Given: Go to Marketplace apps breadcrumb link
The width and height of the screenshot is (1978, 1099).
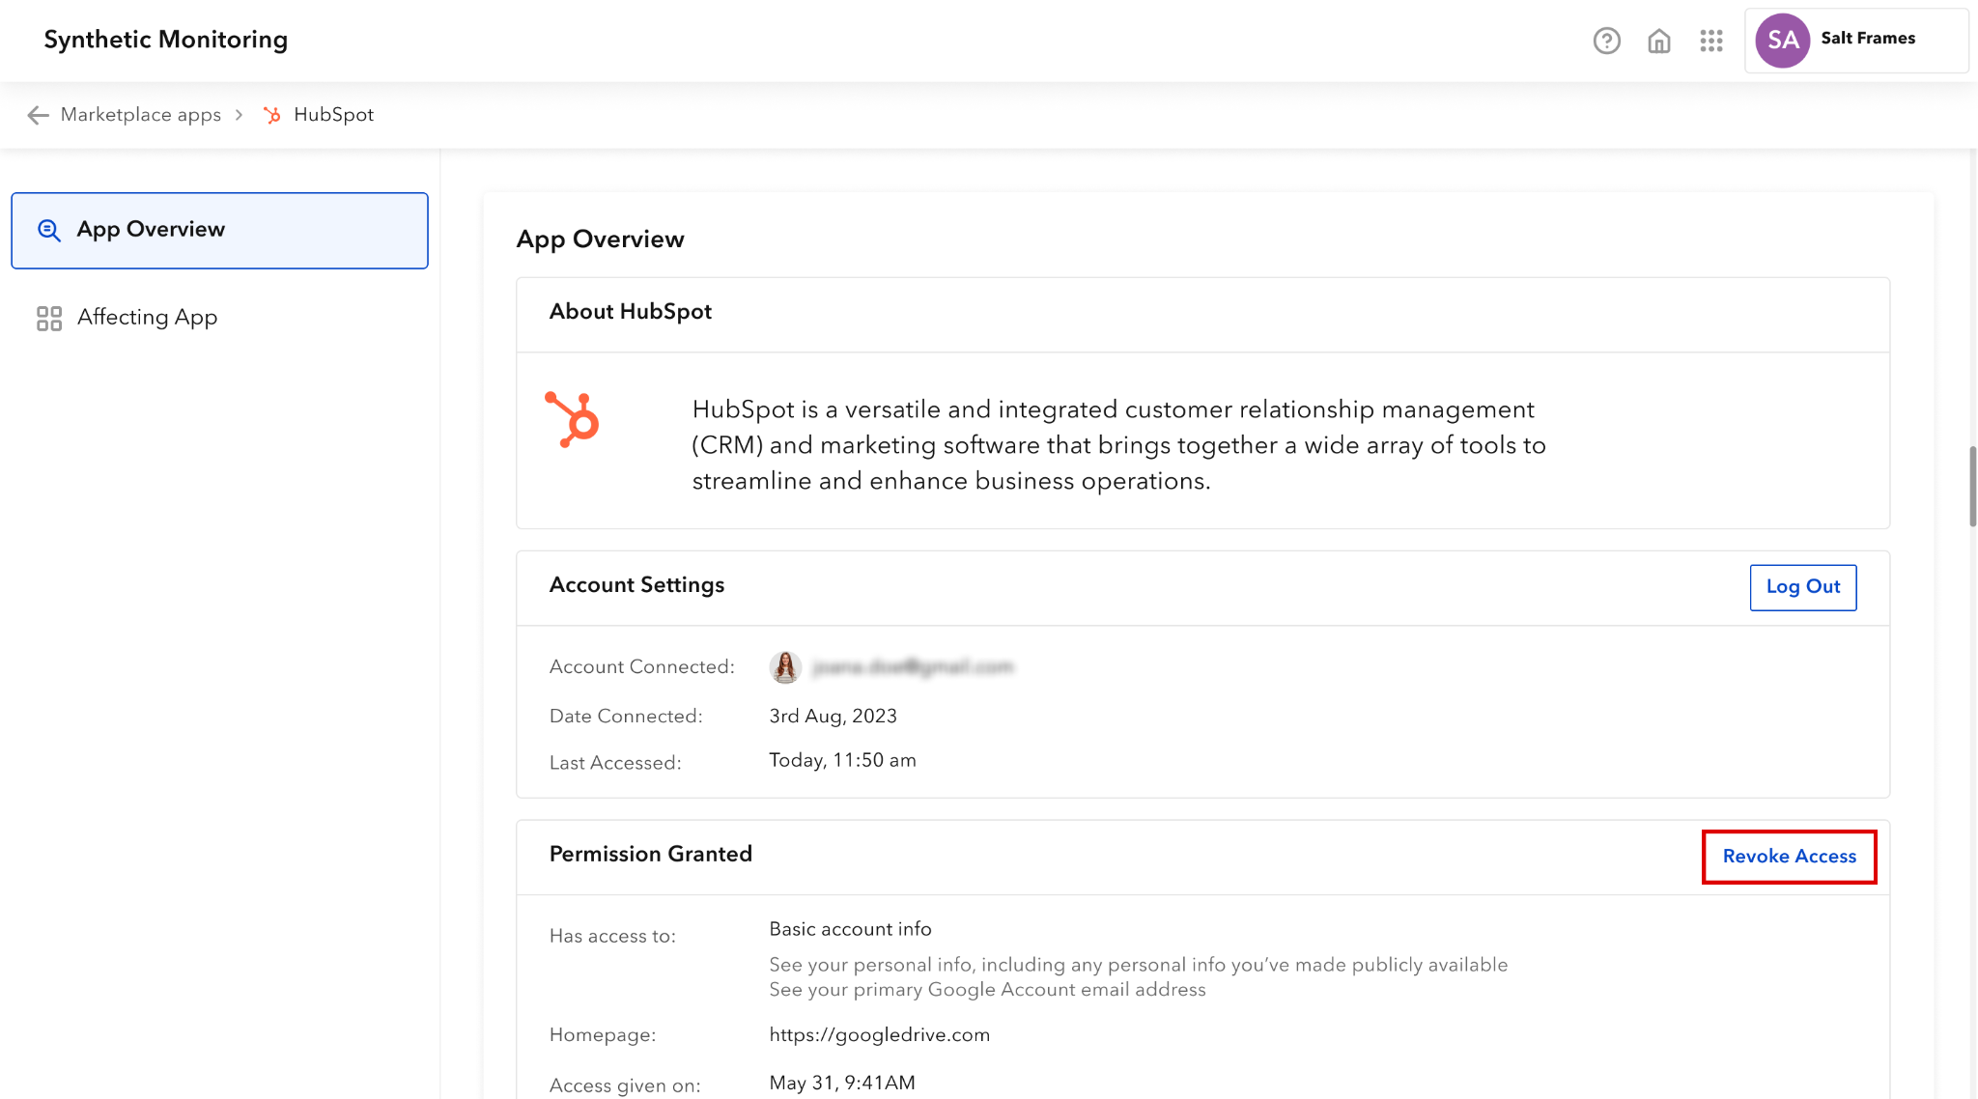Looking at the screenshot, I should tap(141, 115).
